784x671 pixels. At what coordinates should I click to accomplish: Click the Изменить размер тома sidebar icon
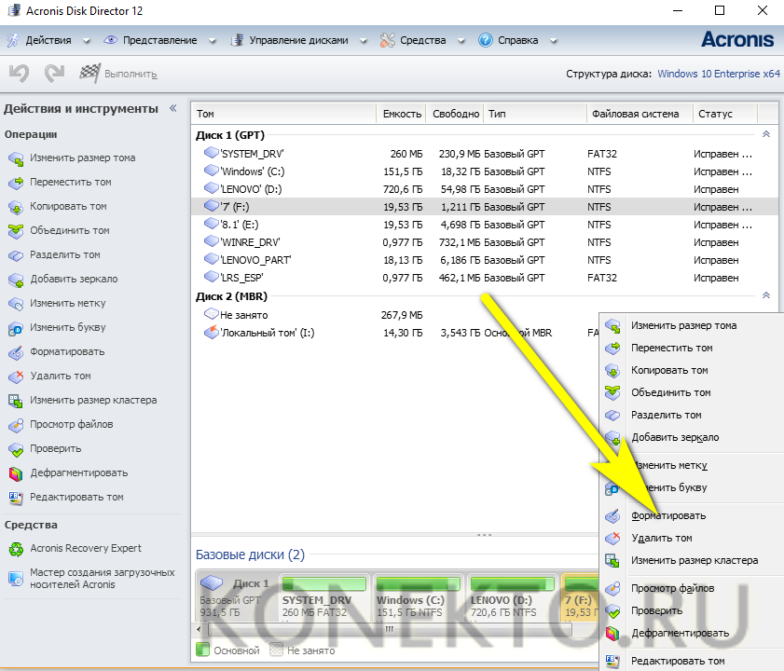click(16, 158)
